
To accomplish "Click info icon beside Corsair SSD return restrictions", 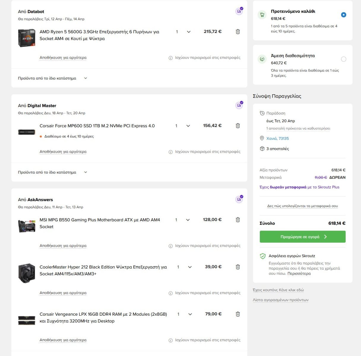I will pyautogui.click(x=170, y=152).
